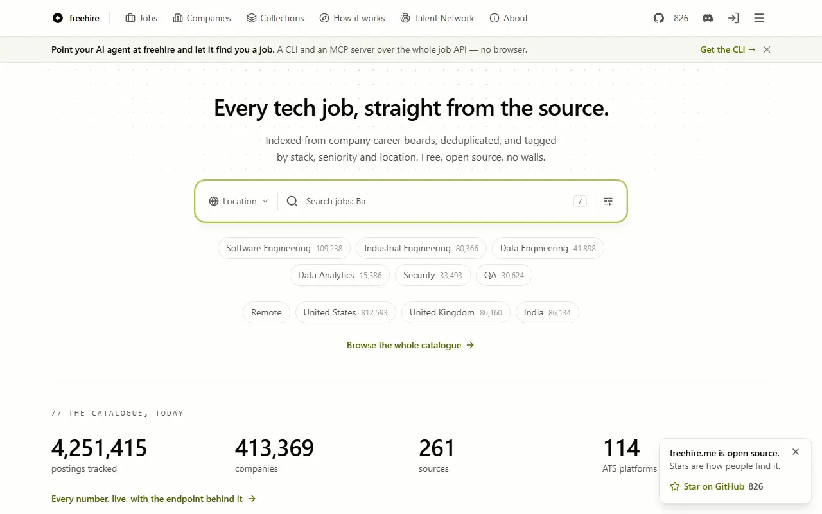Screen dimensions: 822x514
Task: Expand the Location dropdown
Action: click(x=239, y=201)
